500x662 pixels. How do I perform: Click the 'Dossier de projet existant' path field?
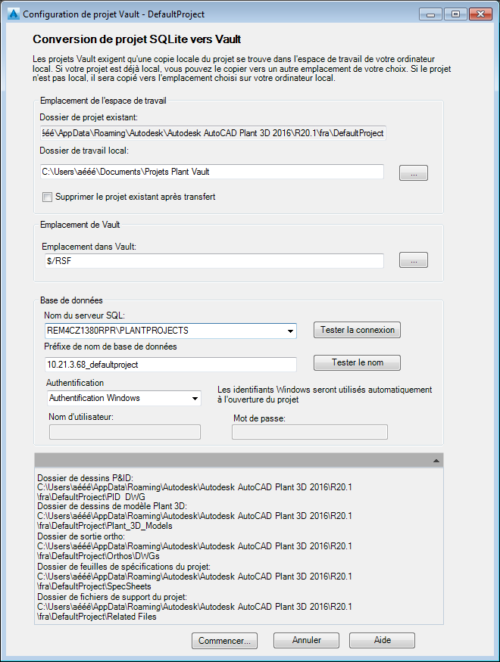click(x=213, y=133)
